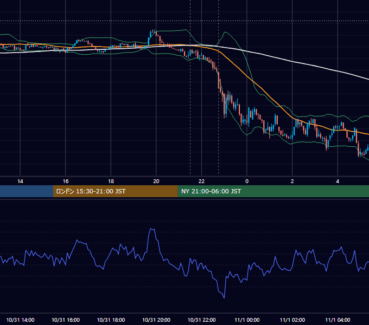Click the 10/31 20:00 date label
The height and width of the screenshot is (325, 369).
pyautogui.click(x=156, y=320)
